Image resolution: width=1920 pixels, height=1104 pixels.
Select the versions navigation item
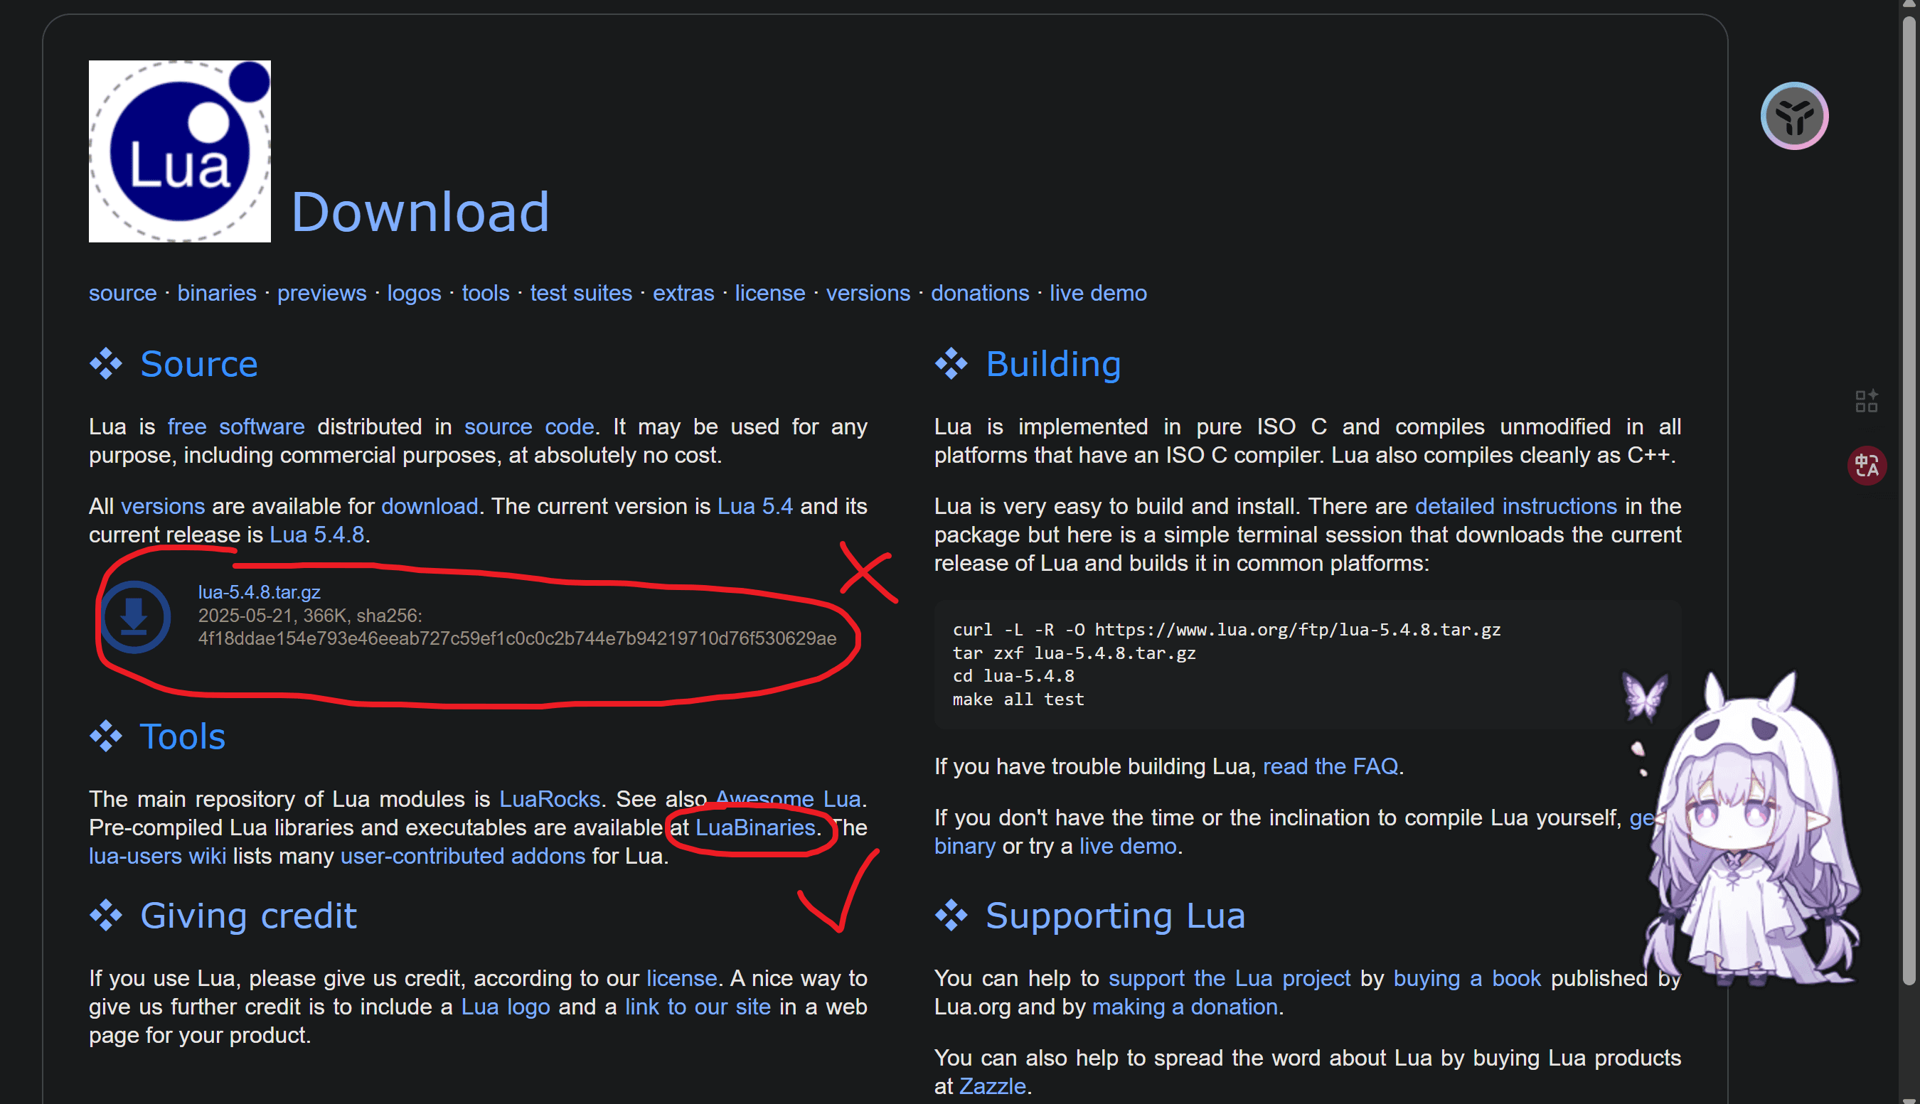[868, 293]
